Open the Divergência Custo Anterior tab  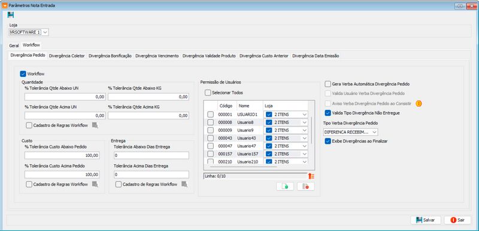[264, 56]
